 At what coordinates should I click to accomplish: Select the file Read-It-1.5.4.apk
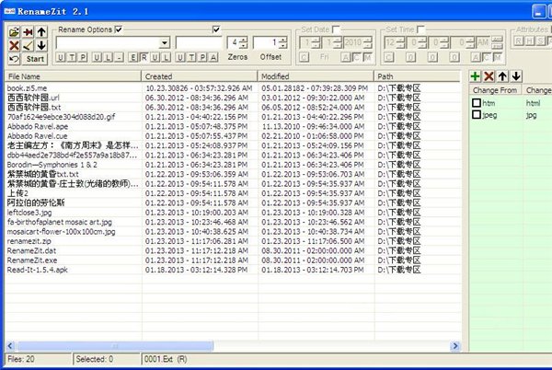(x=38, y=270)
